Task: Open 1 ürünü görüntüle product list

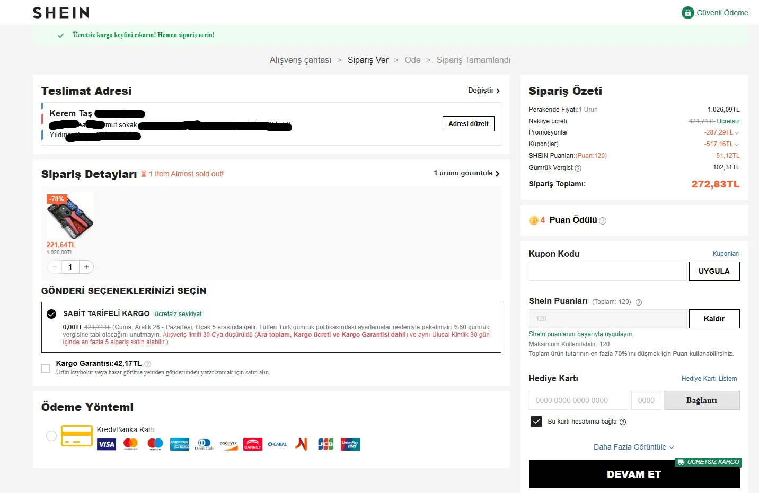Action: [466, 173]
